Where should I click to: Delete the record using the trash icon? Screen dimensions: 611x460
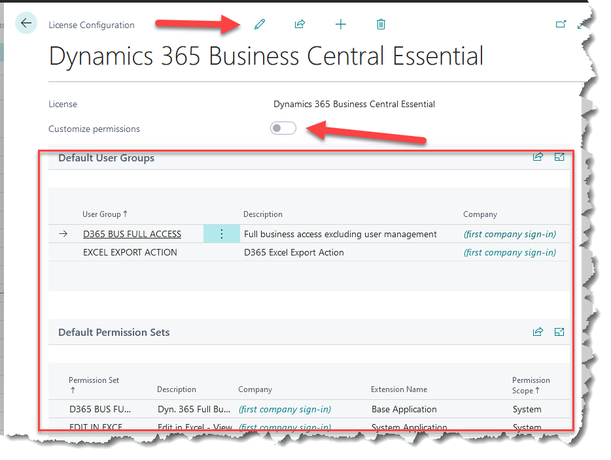coord(381,24)
